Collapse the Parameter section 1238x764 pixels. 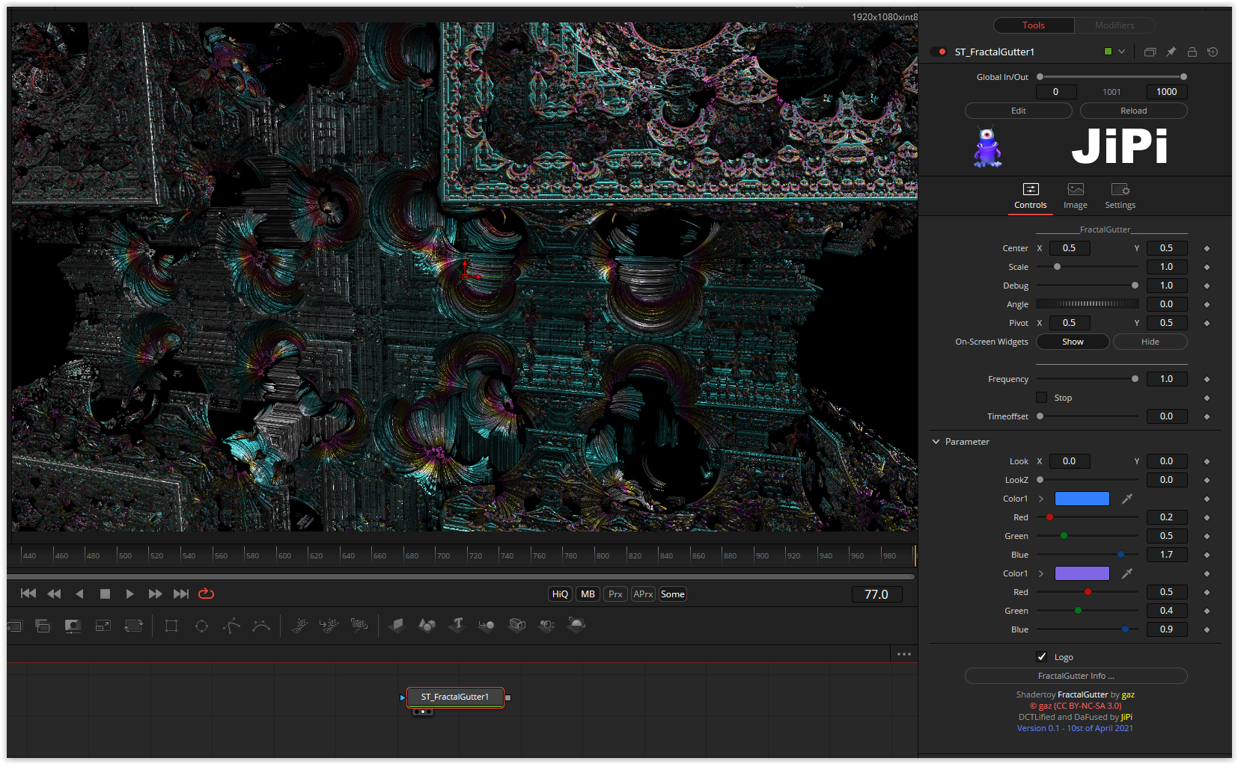pos(936,442)
